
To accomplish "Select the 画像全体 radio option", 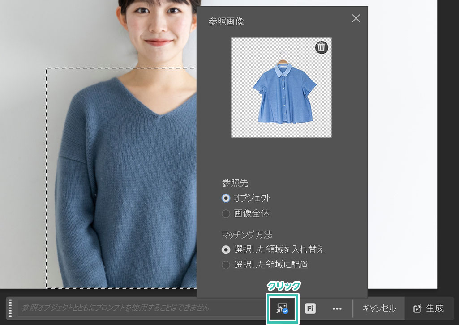I will (226, 214).
